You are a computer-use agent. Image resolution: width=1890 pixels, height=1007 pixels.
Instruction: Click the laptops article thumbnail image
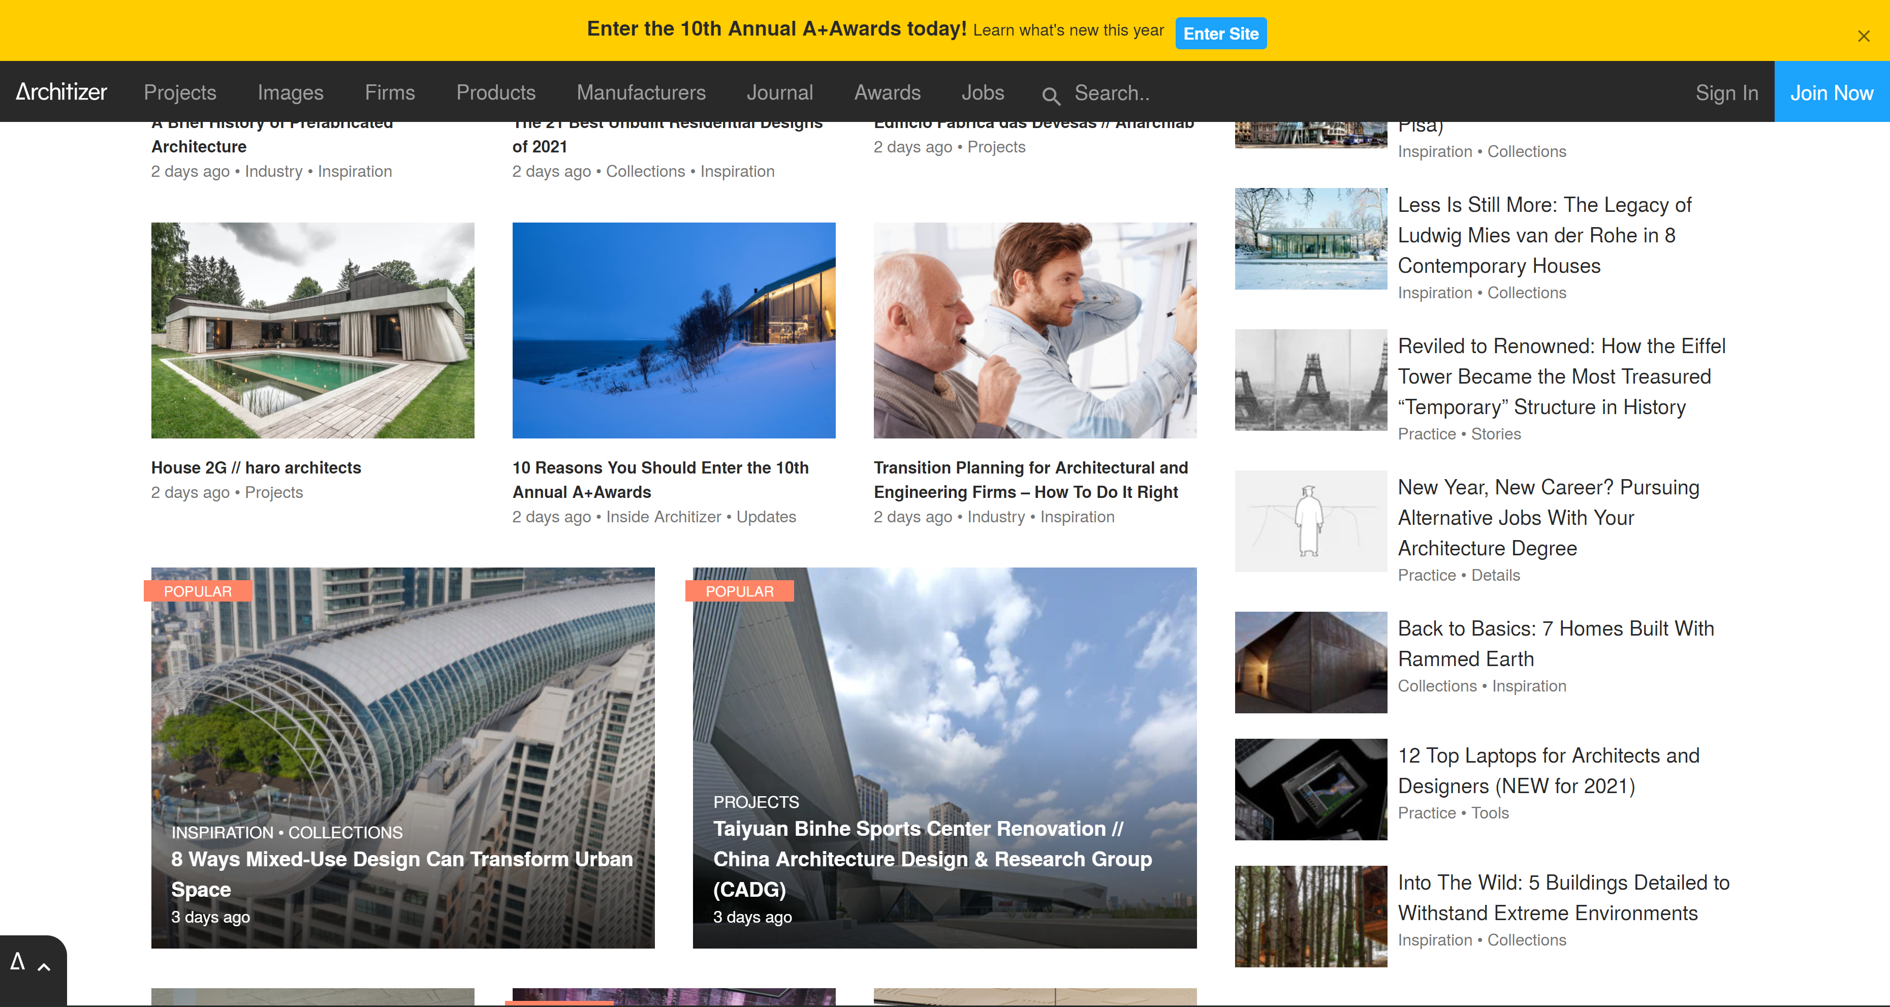[1310, 789]
